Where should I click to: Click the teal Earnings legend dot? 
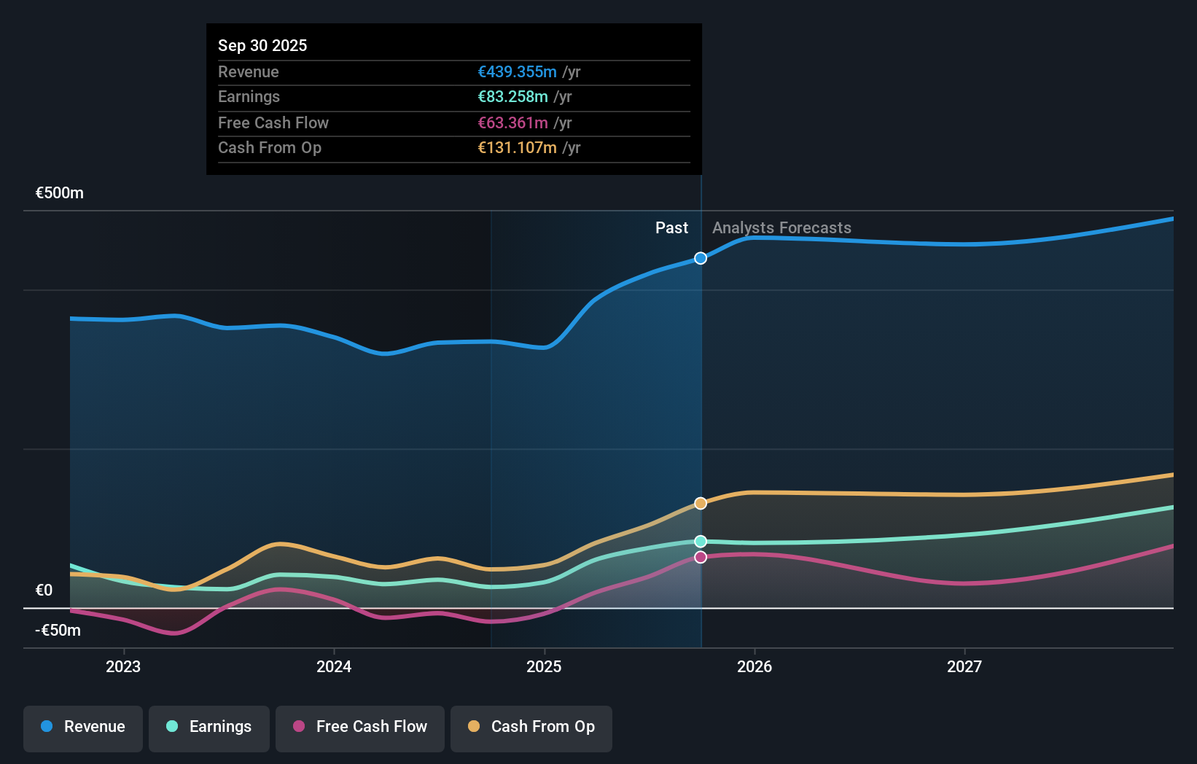point(171,727)
